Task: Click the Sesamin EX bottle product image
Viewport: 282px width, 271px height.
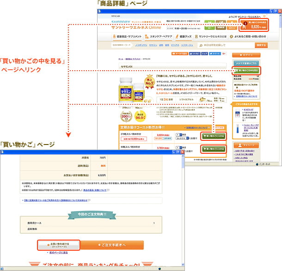Action: [131, 90]
